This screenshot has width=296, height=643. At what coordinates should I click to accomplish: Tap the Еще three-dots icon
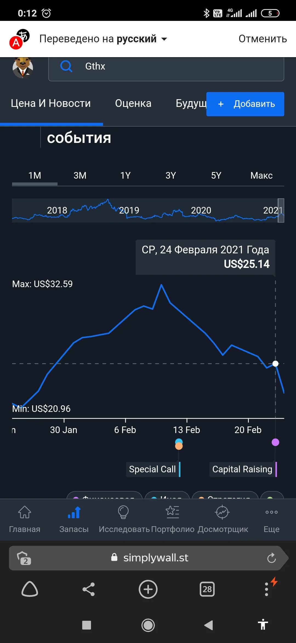[x=272, y=512]
